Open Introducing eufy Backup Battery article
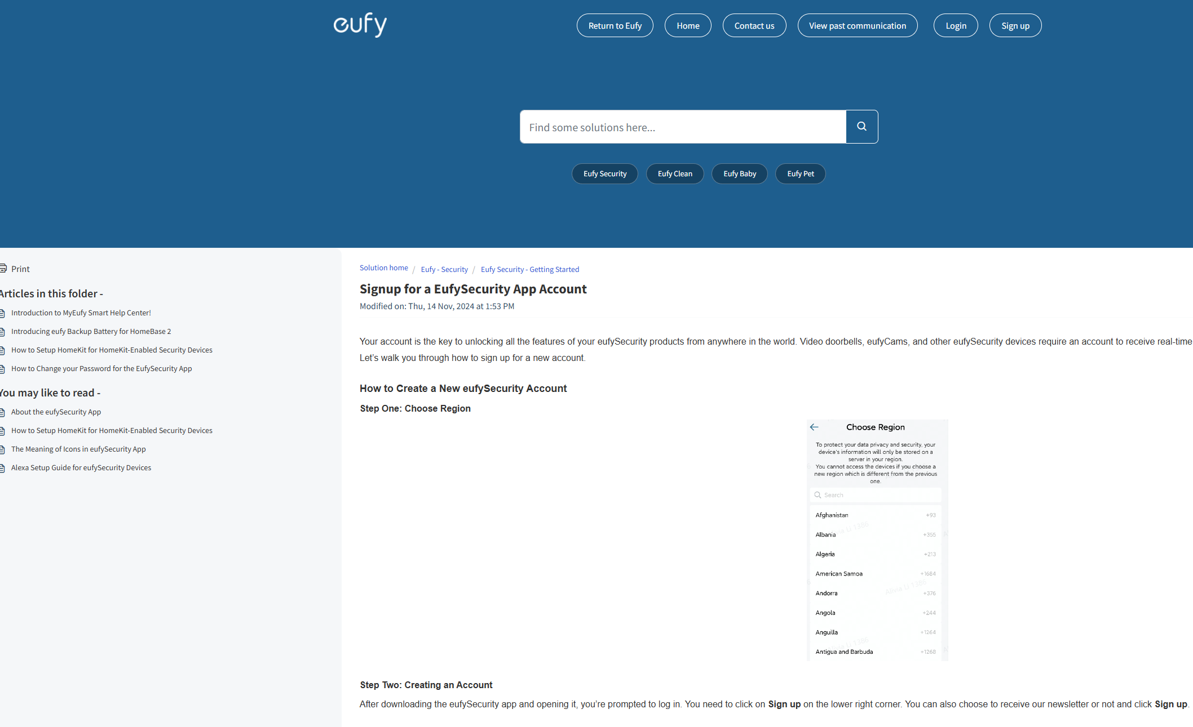This screenshot has height=727, width=1193. (x=91, y=332)
